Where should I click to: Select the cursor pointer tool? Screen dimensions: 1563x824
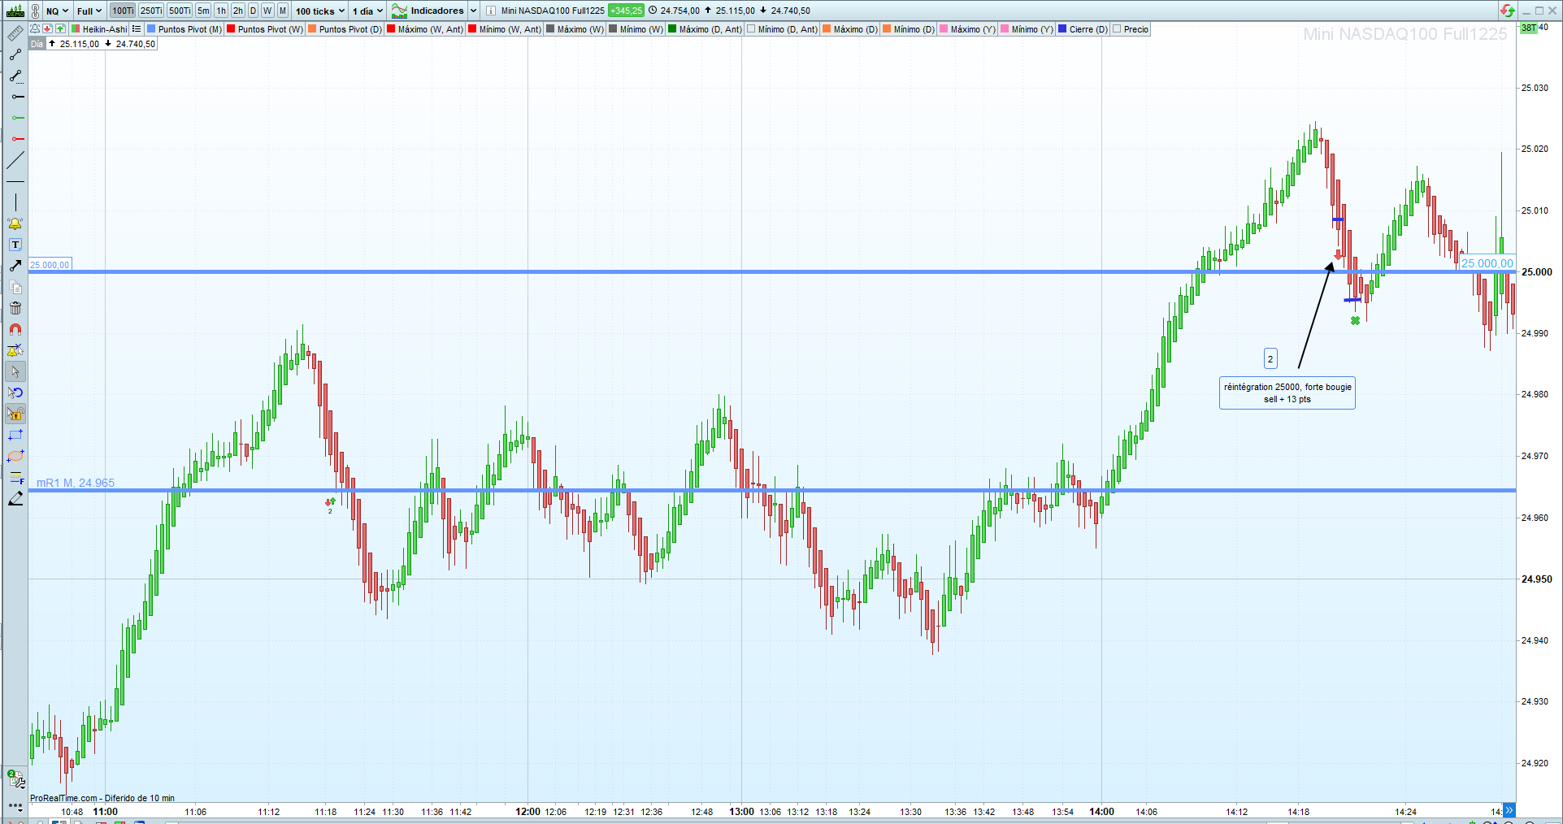coord(15,371)
